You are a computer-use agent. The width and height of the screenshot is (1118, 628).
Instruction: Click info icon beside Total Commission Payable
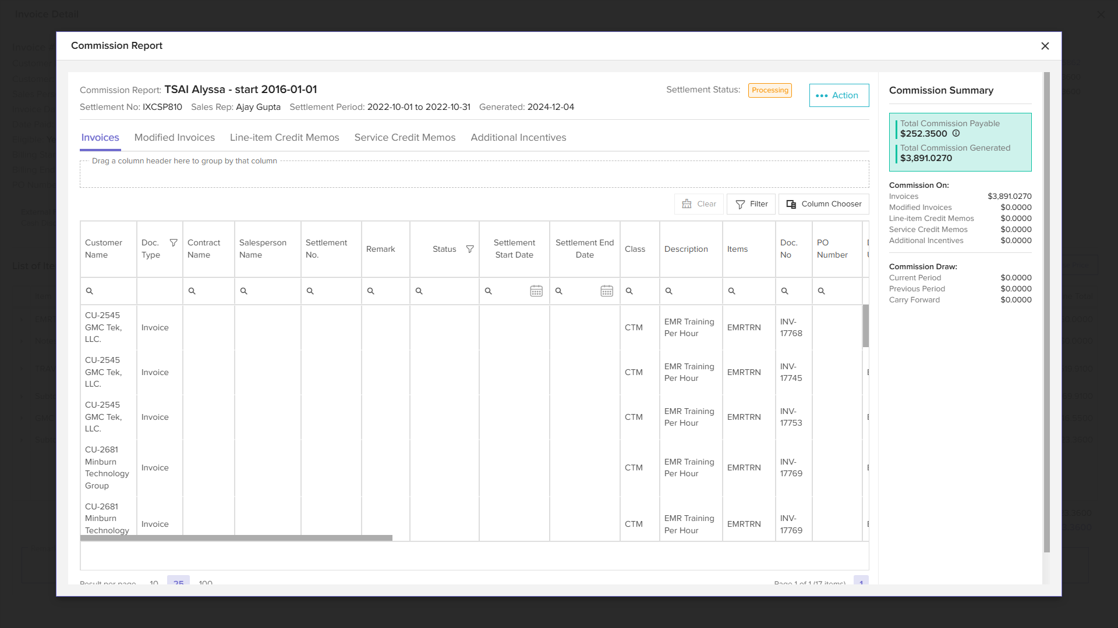[956, 133]
